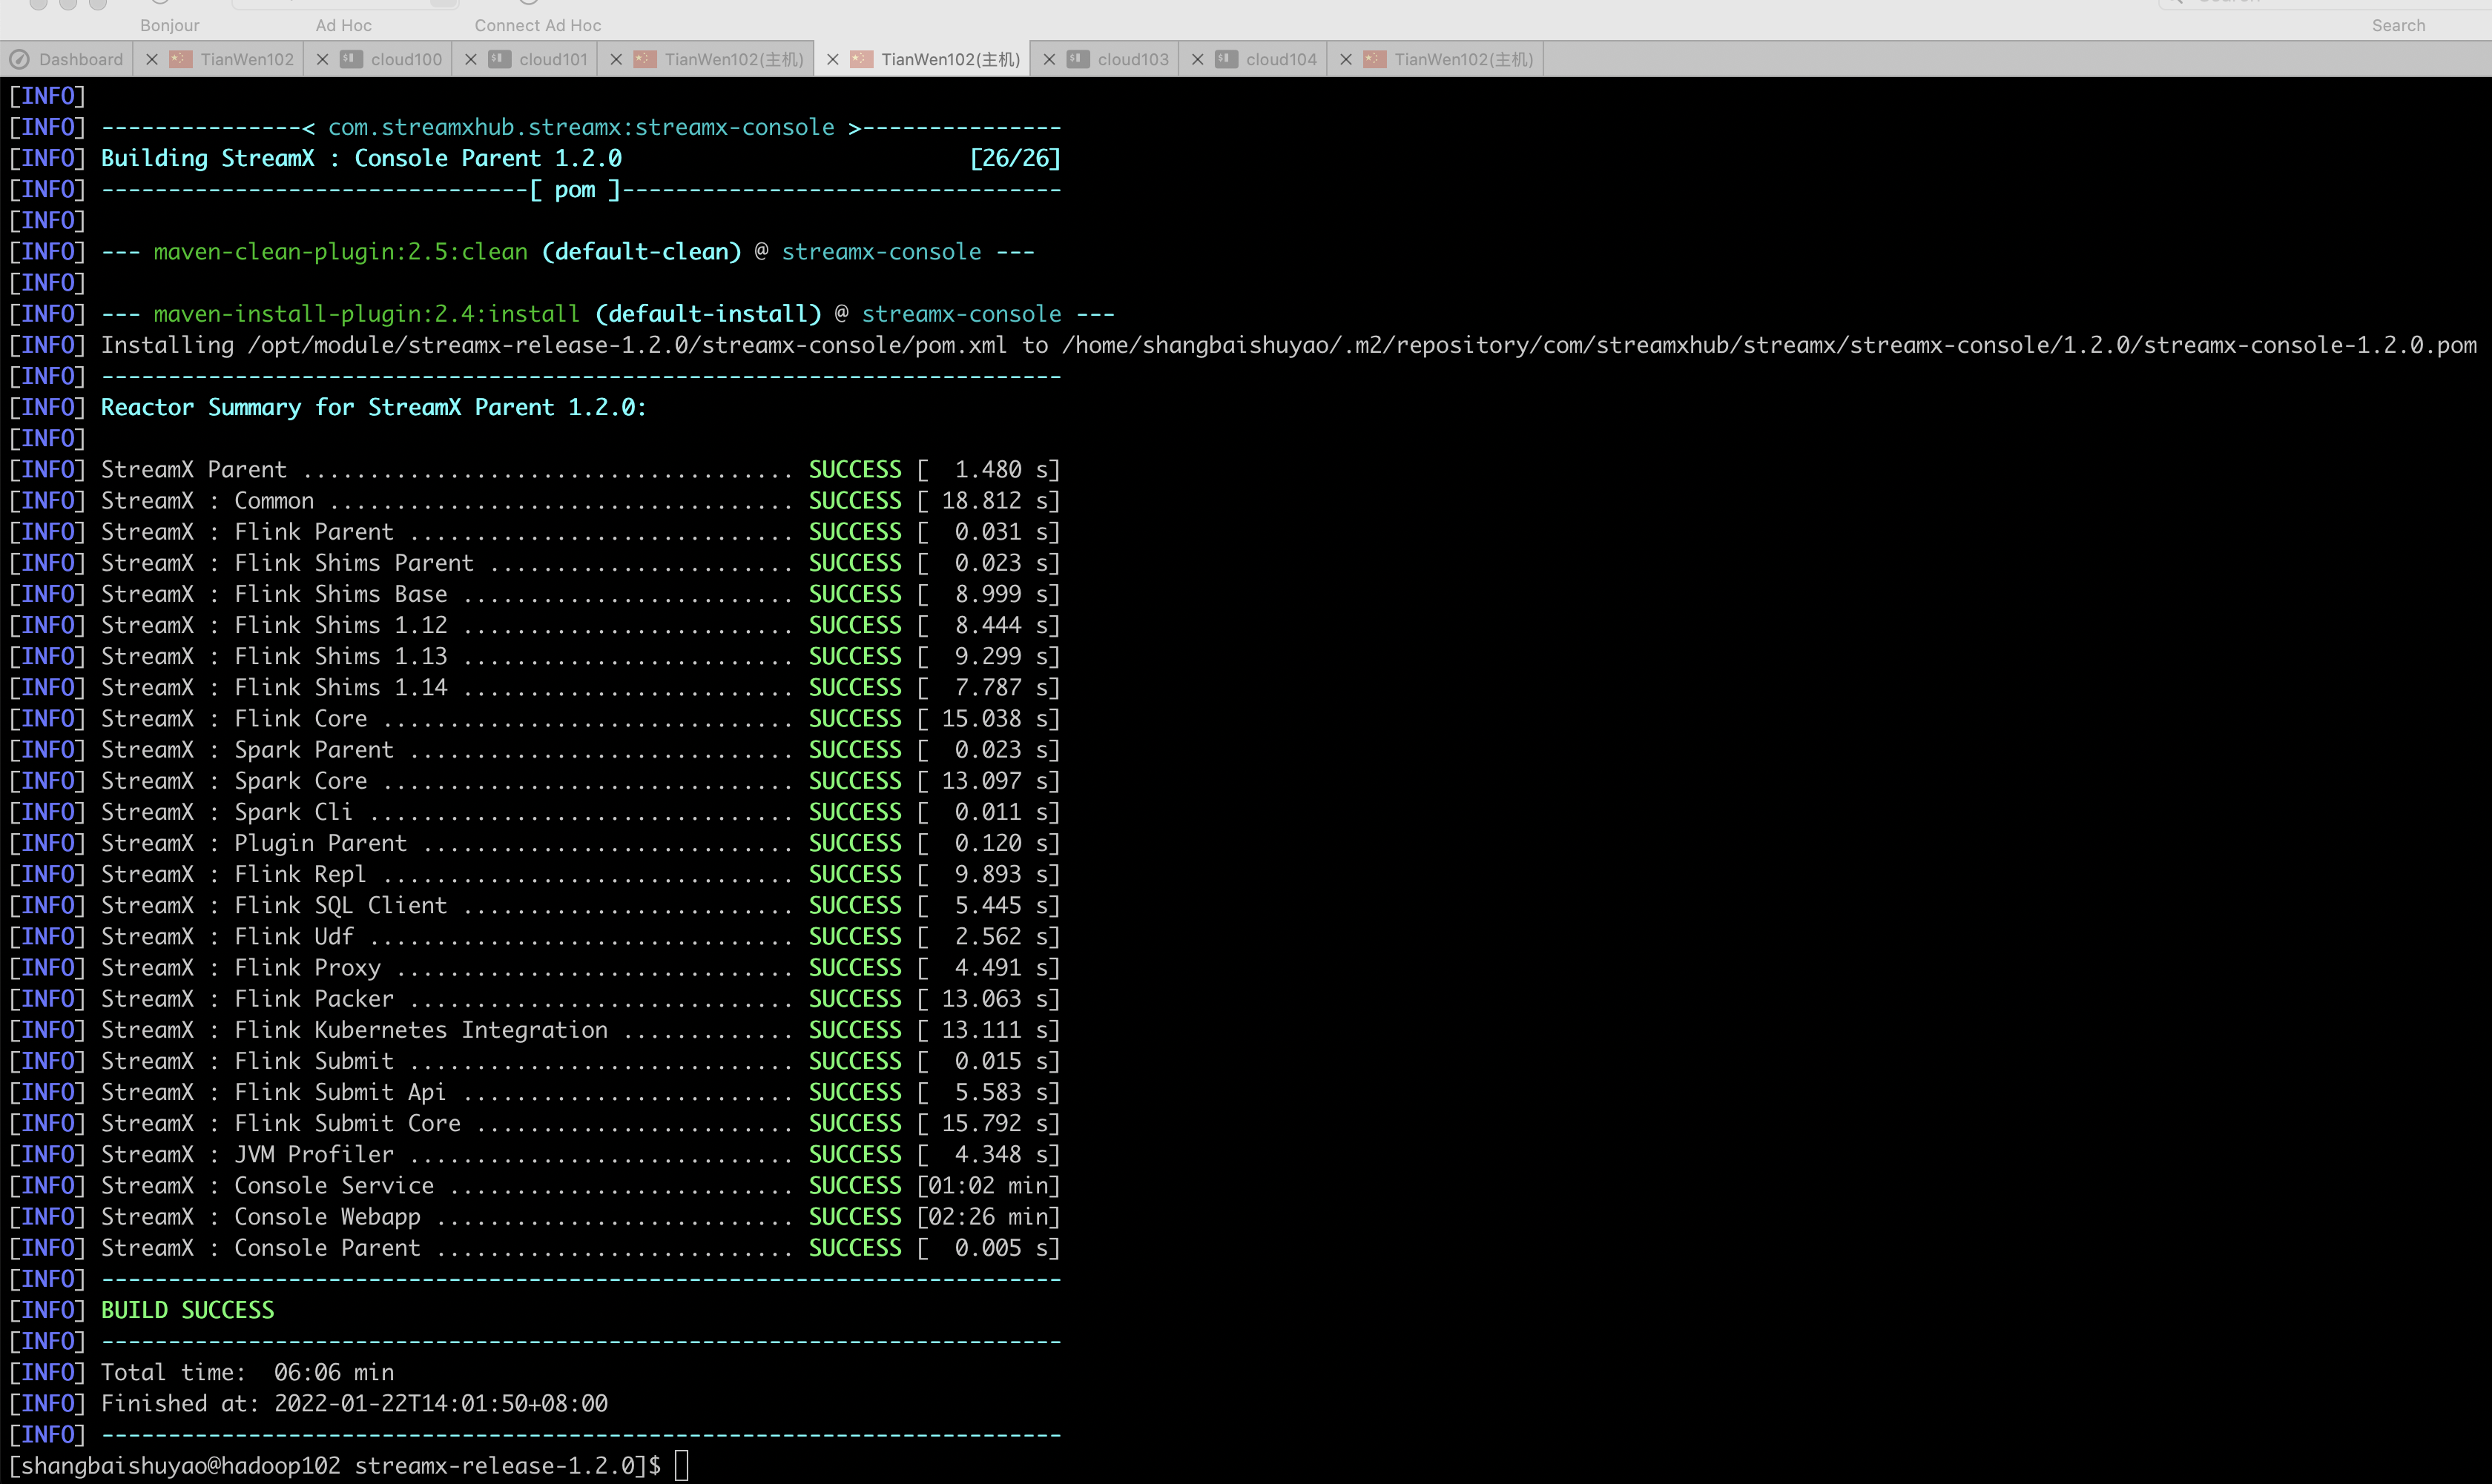Close the cloud103 tab
The height and width of the screenshot is (1484, 2492).
click(1049, 60)
